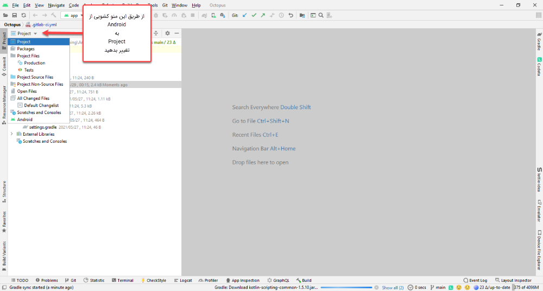Select Packages in the view list
543x291 pixels.
pyautogui.click(x=39, y=49)
